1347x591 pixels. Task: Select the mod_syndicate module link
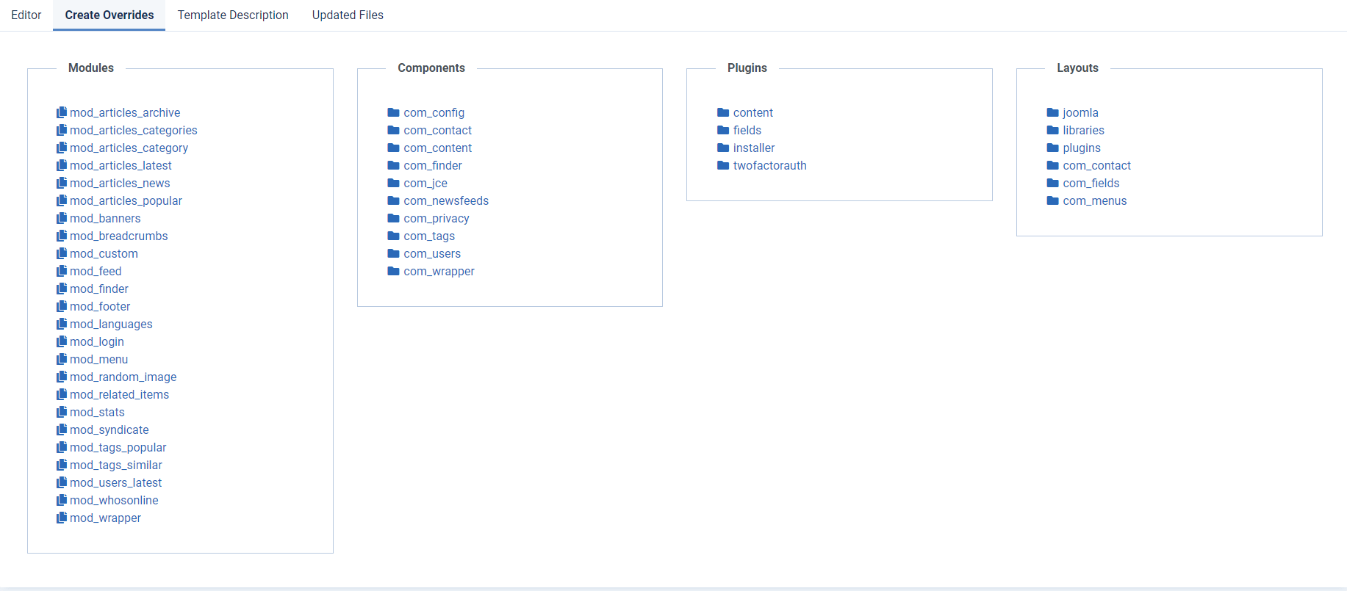coord(109,429)
